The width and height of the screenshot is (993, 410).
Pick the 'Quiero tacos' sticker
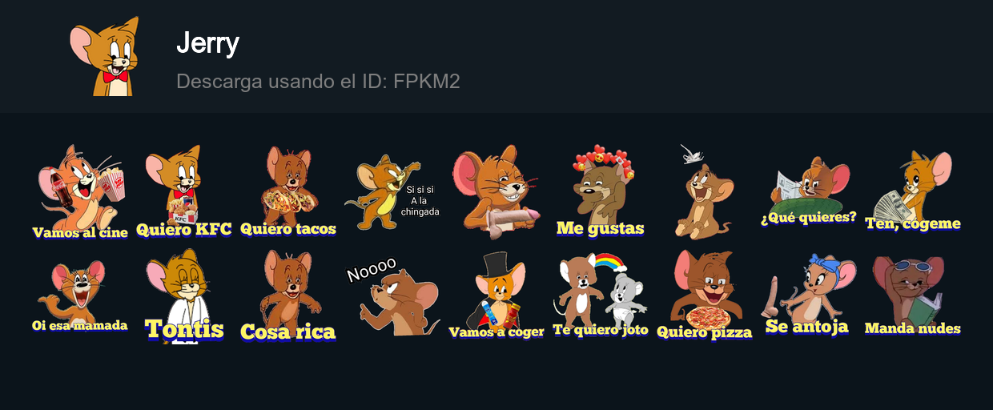click(288, 192)
